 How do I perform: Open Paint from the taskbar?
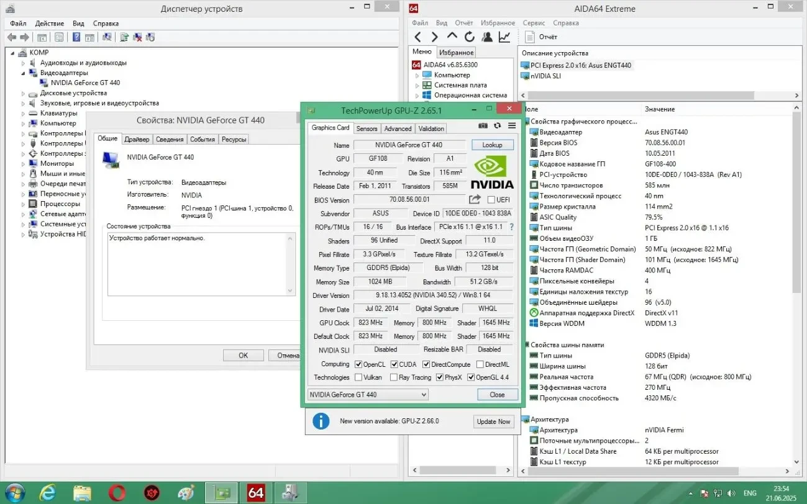pyautogui.click(x=186, y=493)
